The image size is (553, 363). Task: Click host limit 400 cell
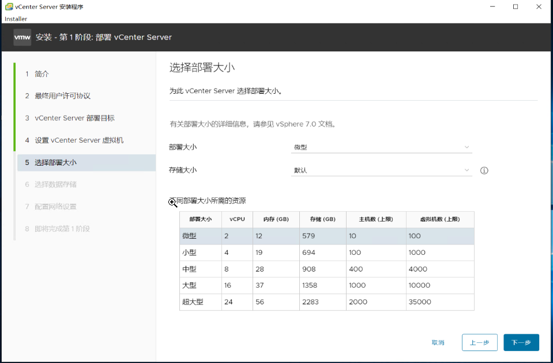coord(356,269)
